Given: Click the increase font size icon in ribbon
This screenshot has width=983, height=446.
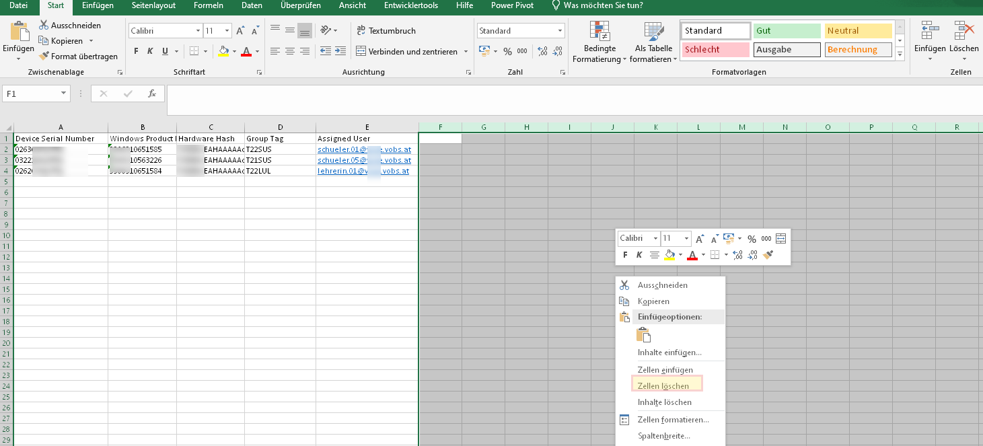Looking at the screenshot, I should (240, 31).
